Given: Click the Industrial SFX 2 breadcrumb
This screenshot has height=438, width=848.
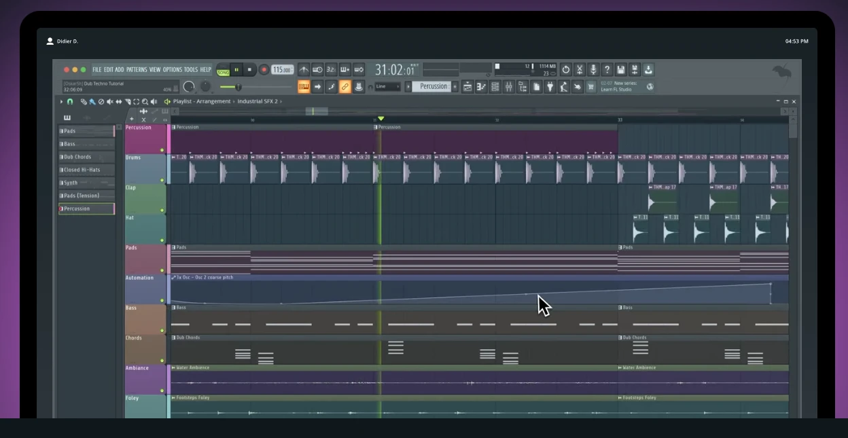Looking at the screenshot, I should click(258, 101).
